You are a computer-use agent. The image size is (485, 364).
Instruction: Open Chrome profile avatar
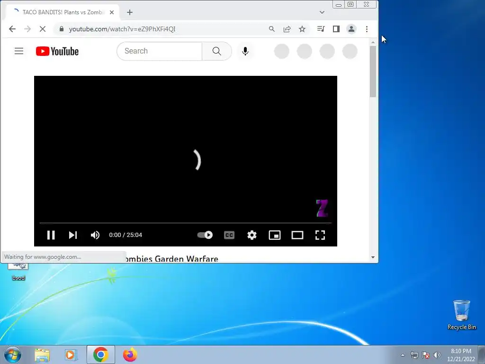[x=351, y=29]
